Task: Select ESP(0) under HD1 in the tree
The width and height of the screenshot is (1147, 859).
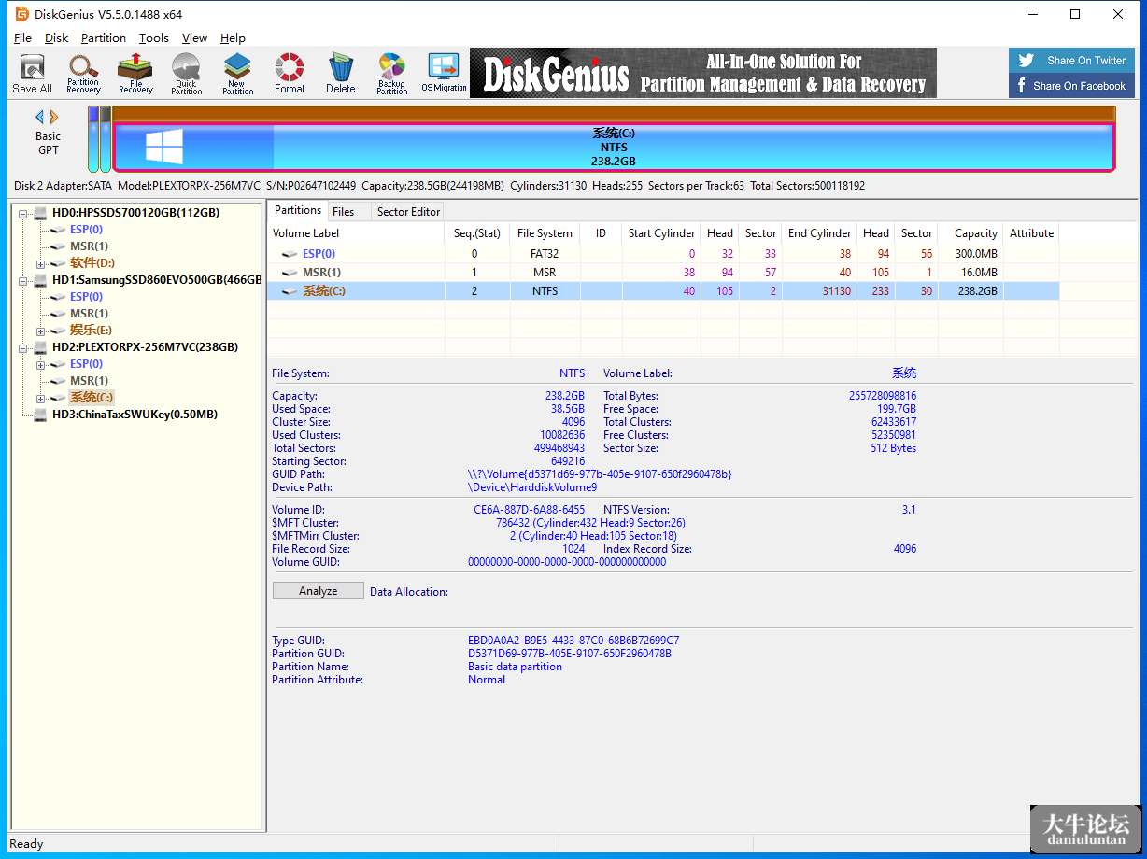Action: (86, 297)
